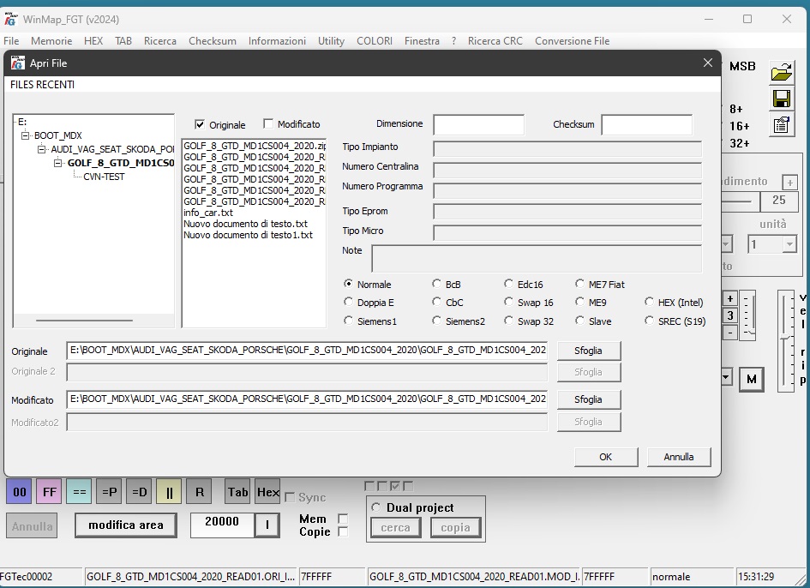Click the floppy disk save icon
Viewport: 810px width, 588px height.
click(x=781, y=99)
